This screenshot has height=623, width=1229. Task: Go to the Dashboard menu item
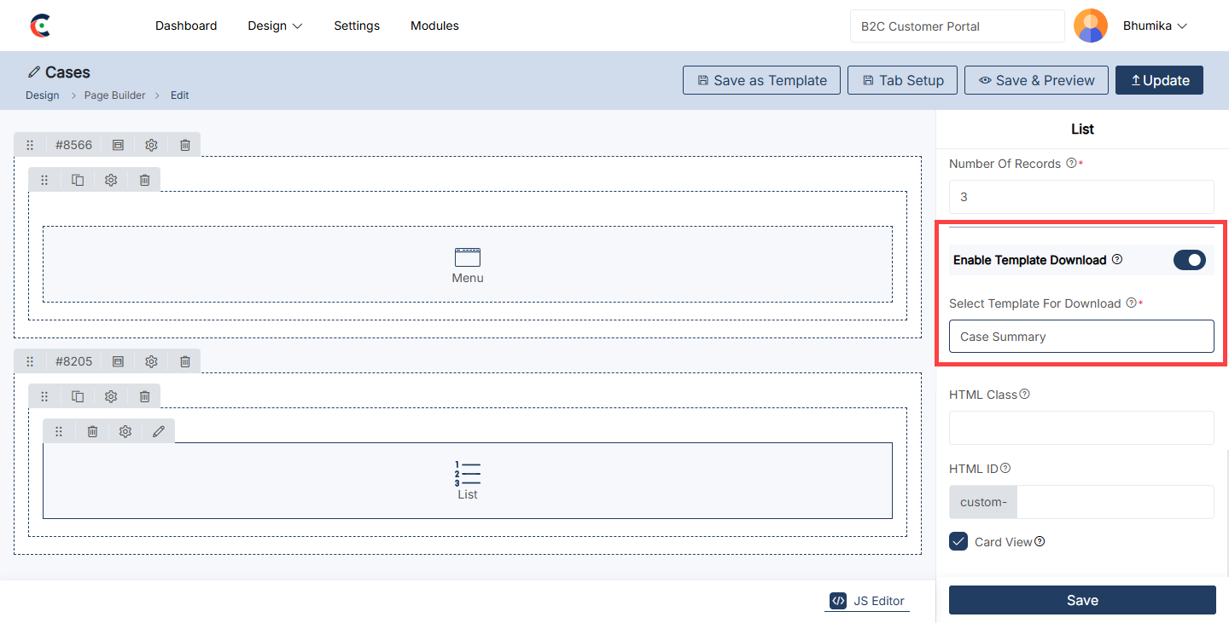click(x=186, y=26)
